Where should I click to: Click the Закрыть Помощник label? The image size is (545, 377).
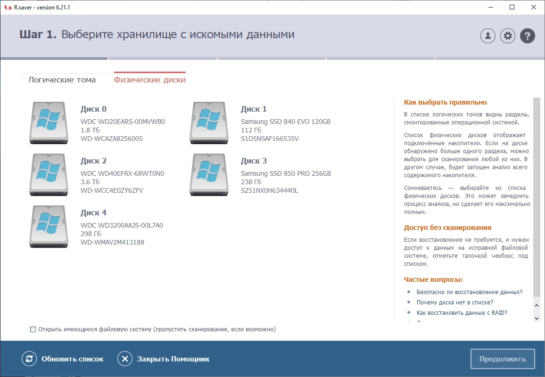[x=173, y=359]
